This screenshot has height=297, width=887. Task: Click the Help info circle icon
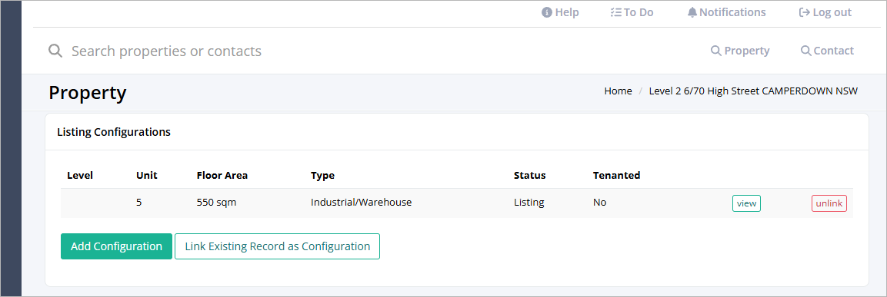(546, 12)
